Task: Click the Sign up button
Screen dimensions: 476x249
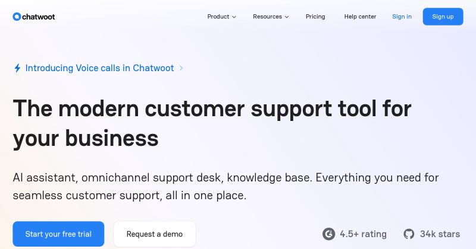Action: pyautogui.click(x=443, y=17)
